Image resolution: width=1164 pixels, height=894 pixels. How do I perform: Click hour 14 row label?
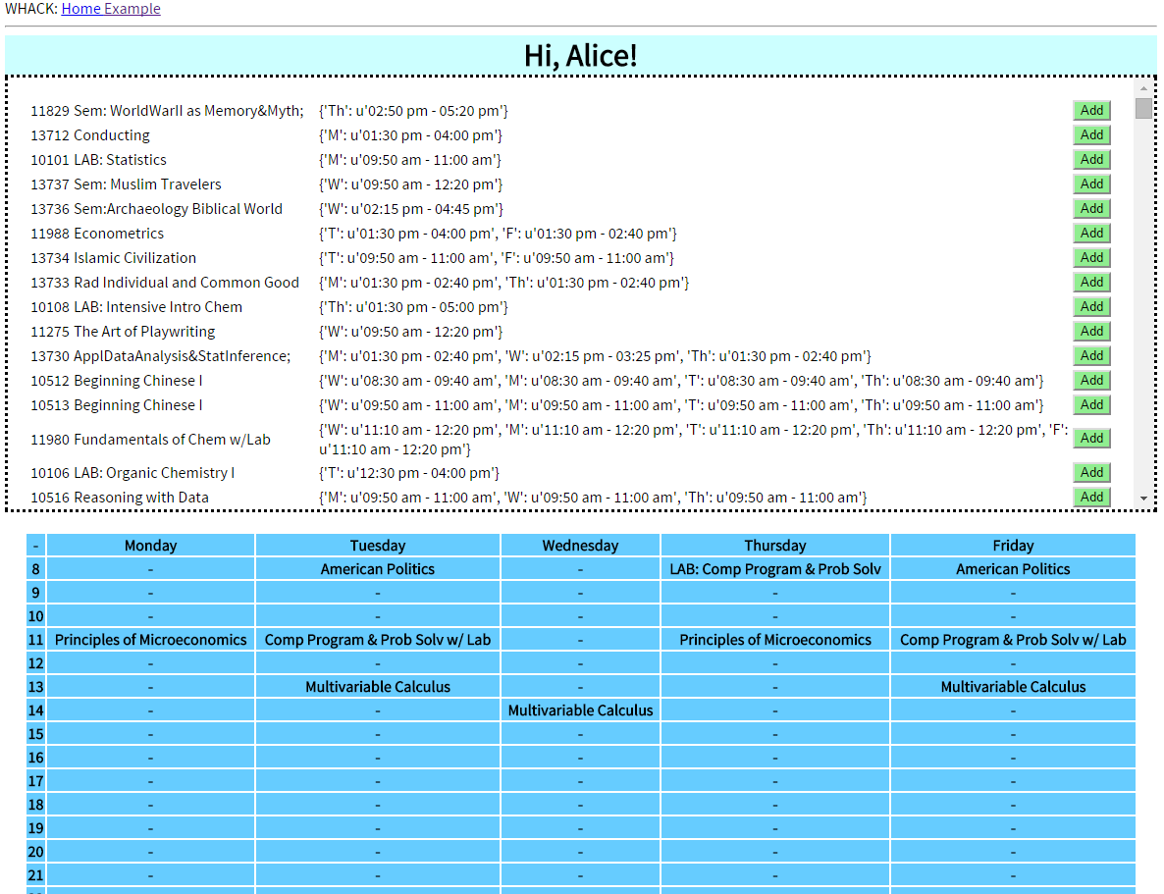click(x=35, y=710)
